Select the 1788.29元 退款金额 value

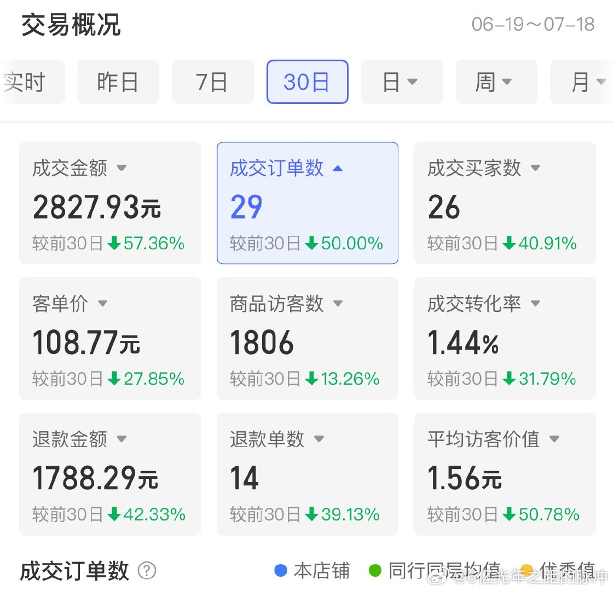(x=95, y=478)
